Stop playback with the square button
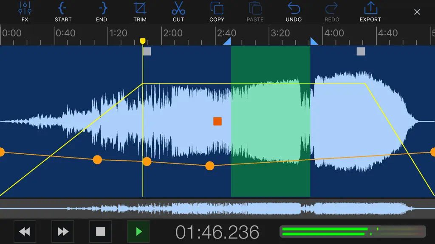This screenshot has width=435, height=244. (100, 232)
